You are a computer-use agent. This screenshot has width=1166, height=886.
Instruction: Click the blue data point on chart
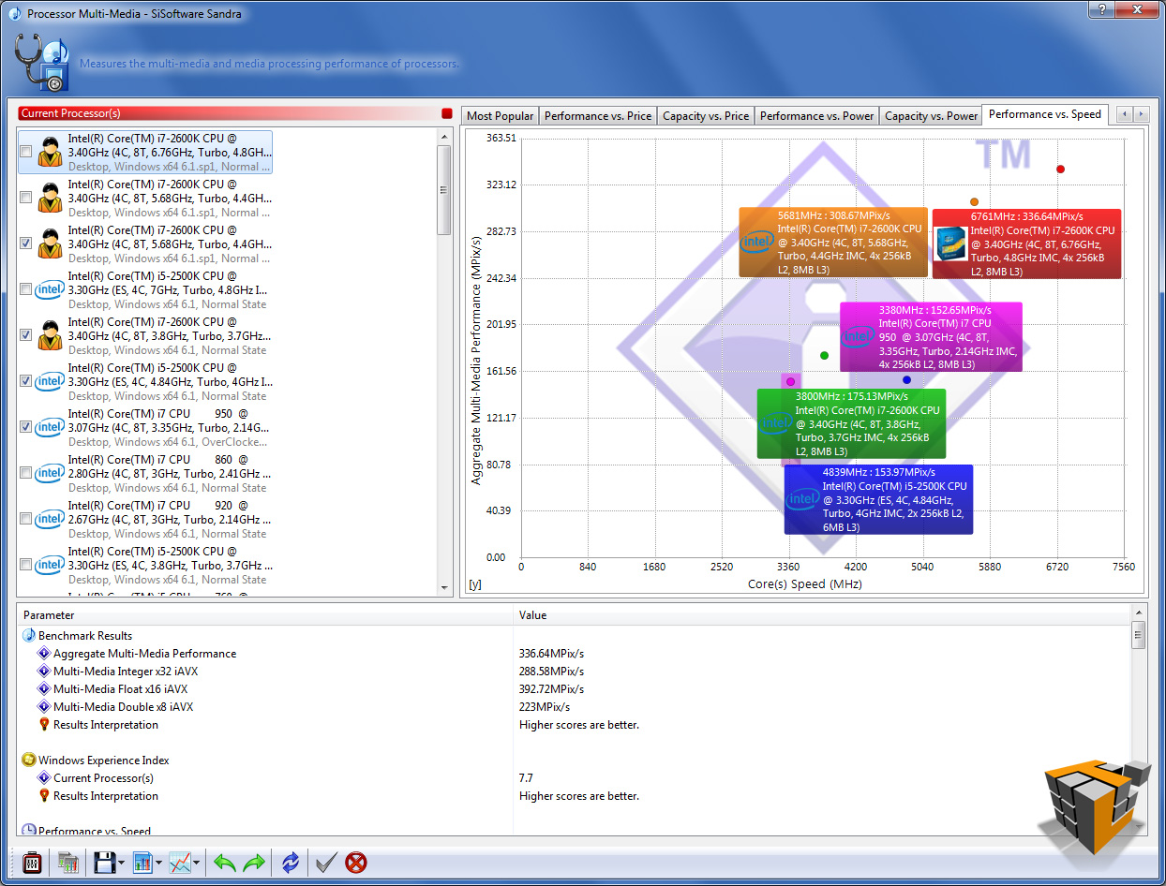(x=906, y=379)
